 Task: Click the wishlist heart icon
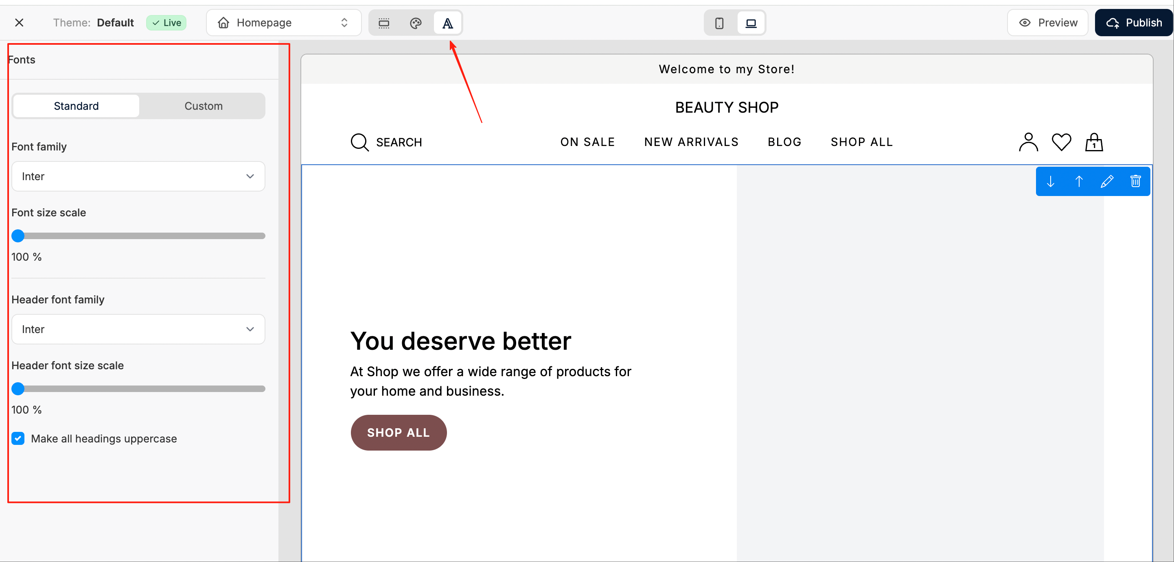click(1061, 142)
